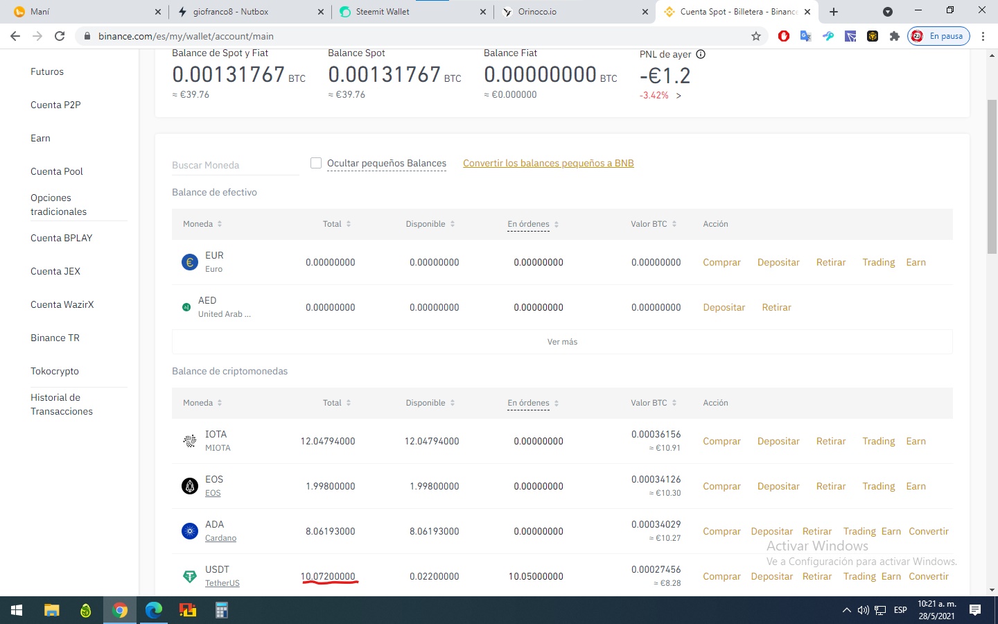
Task: Open Earn in the sidebar
Action: (x=40, y=138)
